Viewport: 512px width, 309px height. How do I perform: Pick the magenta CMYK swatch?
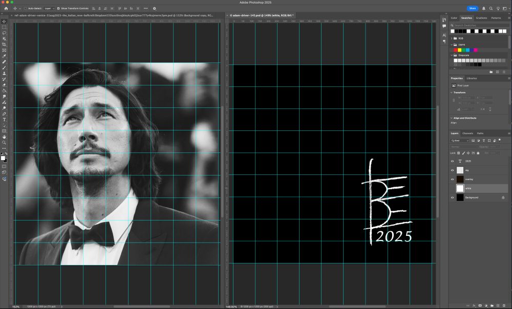(x=476, y=50)
